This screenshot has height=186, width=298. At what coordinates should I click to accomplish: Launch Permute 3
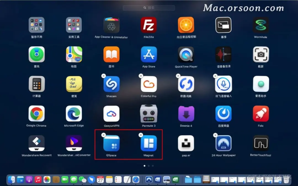149,114
